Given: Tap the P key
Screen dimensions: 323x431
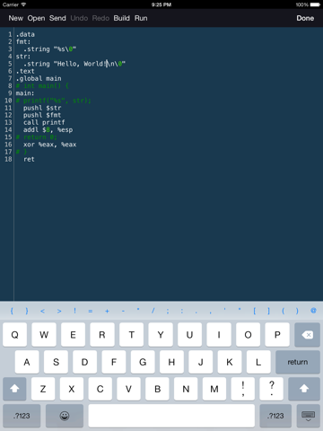Looking at the screenshot, I should (277, 335).
